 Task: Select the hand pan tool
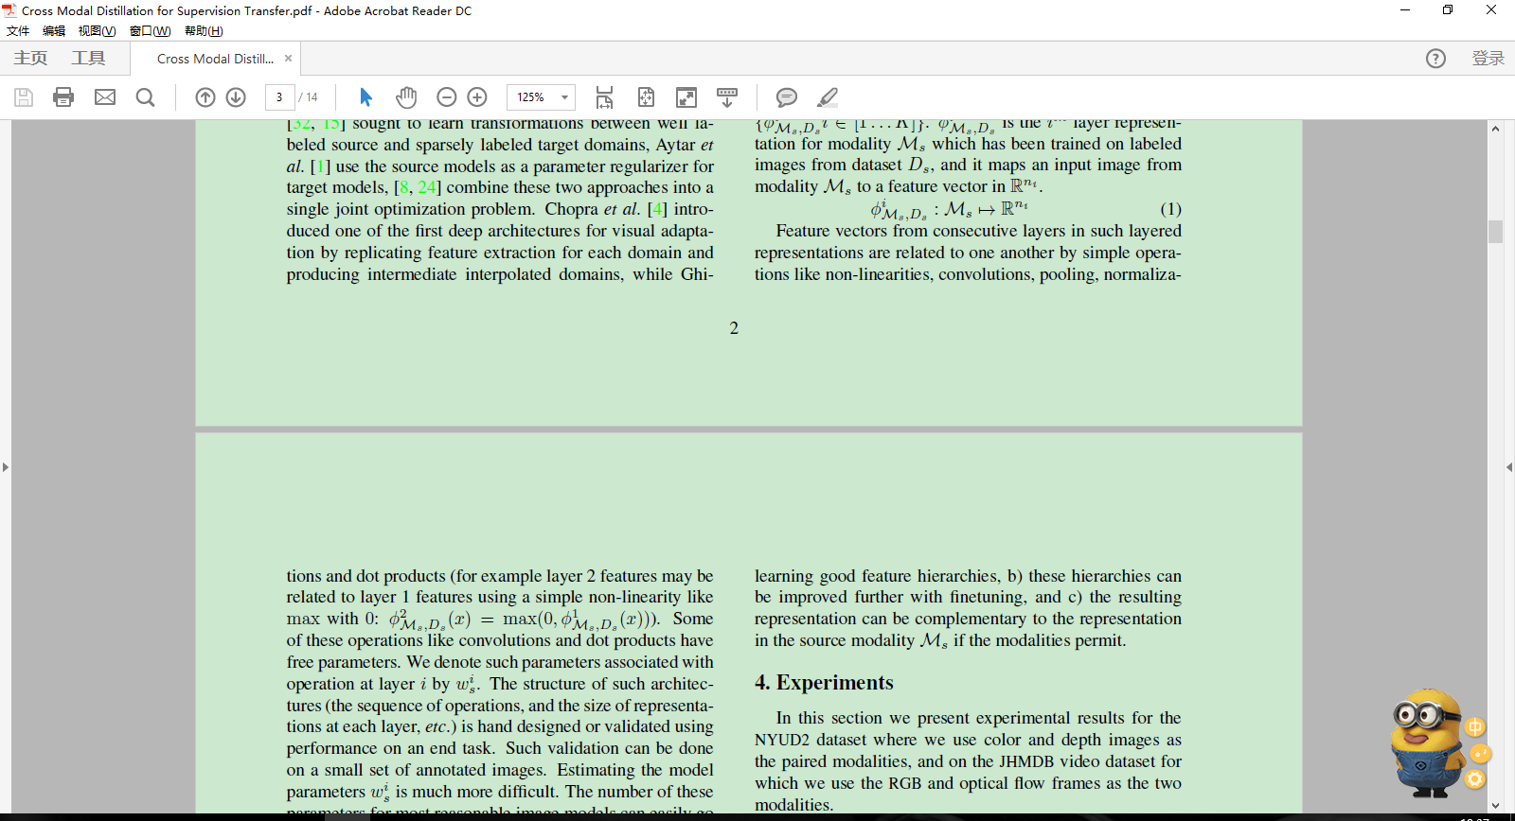point(406,97)
